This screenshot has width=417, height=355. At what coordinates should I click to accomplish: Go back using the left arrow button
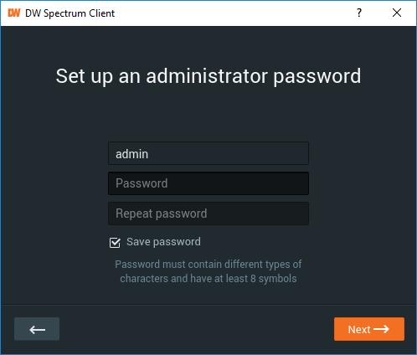(x=37, y=329)
